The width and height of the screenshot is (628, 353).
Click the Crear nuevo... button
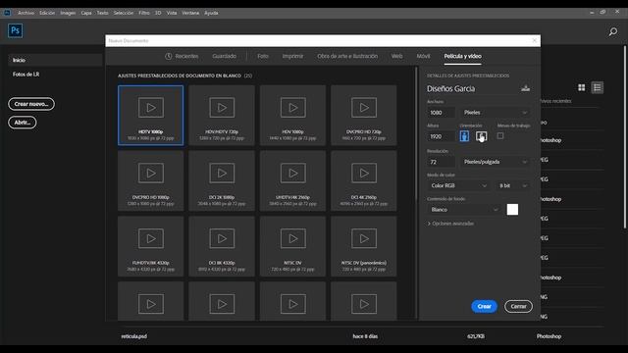(x=31, y=104)
